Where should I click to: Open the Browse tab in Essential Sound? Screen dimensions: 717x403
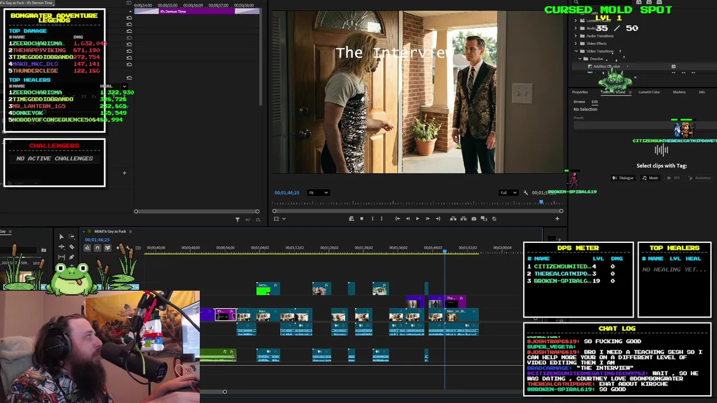tap(579, 102)
